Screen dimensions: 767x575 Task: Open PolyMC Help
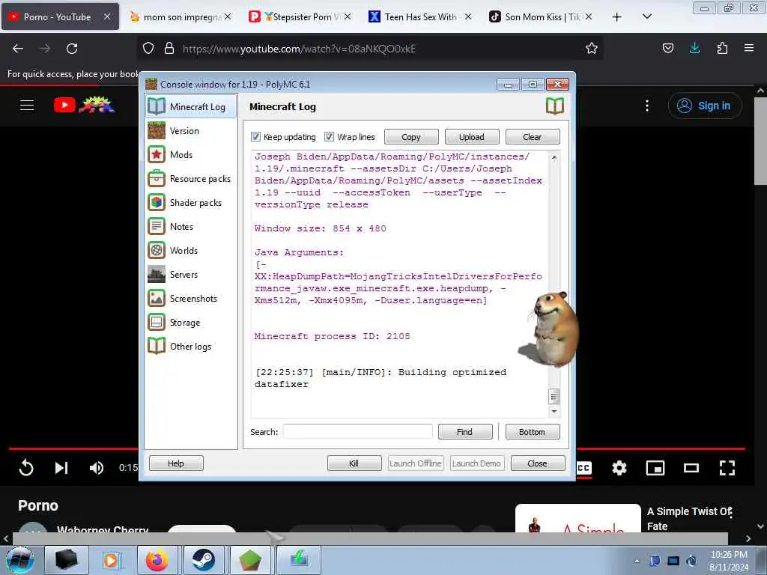(176, 463)
